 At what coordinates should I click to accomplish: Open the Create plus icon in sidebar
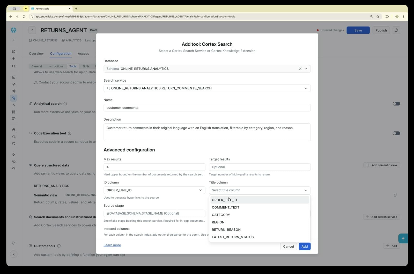[x=14, y=59]
